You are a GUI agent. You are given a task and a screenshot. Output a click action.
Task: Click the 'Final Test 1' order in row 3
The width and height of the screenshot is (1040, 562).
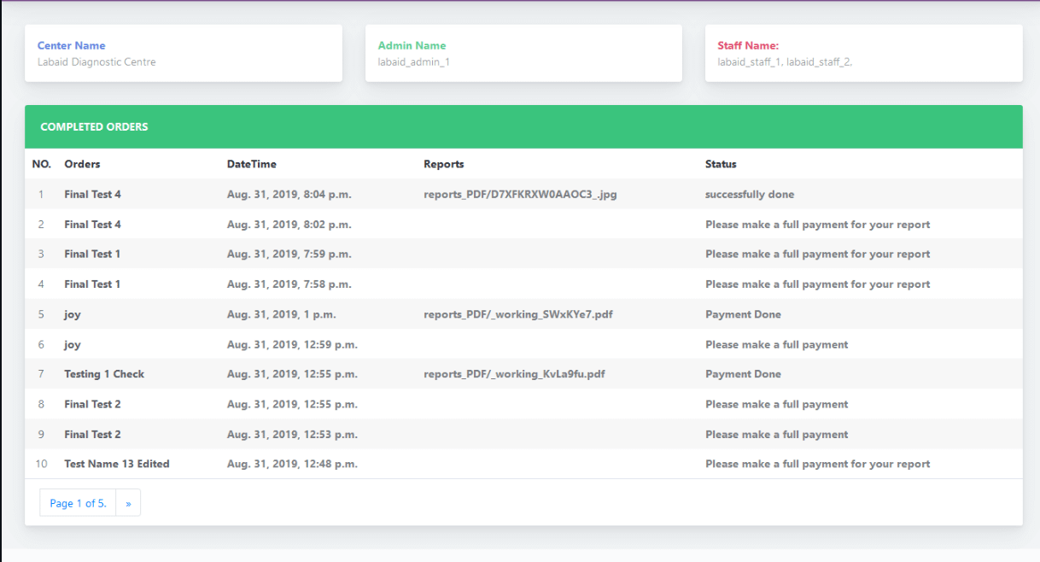coord(92,254)
